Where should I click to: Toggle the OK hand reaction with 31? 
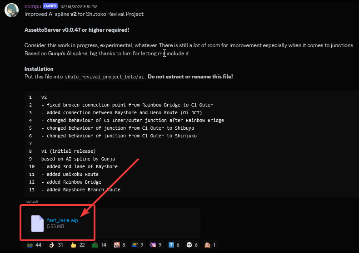(x=56, y=245)
